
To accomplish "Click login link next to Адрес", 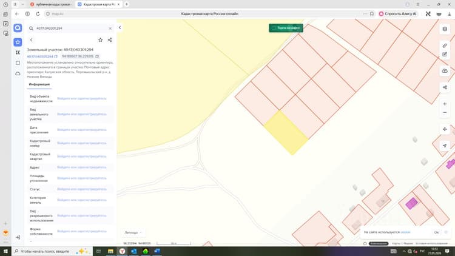I will coord(82,167).
